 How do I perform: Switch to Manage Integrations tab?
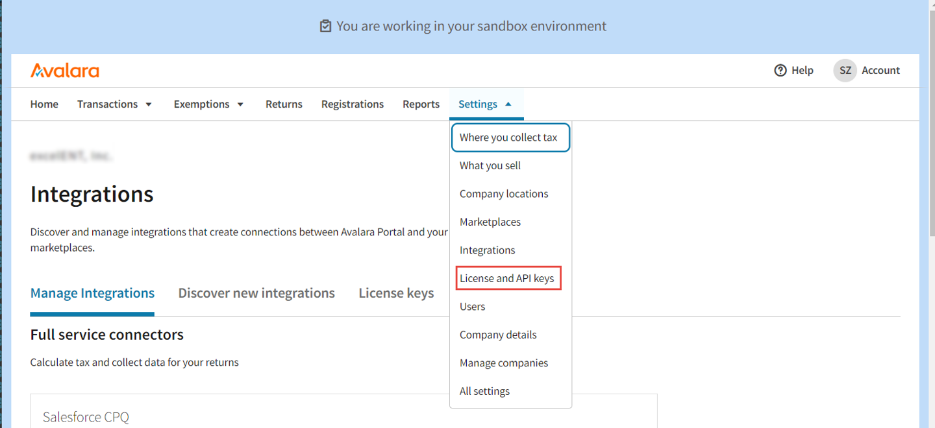pyautogui.click(x=92, y=293)
